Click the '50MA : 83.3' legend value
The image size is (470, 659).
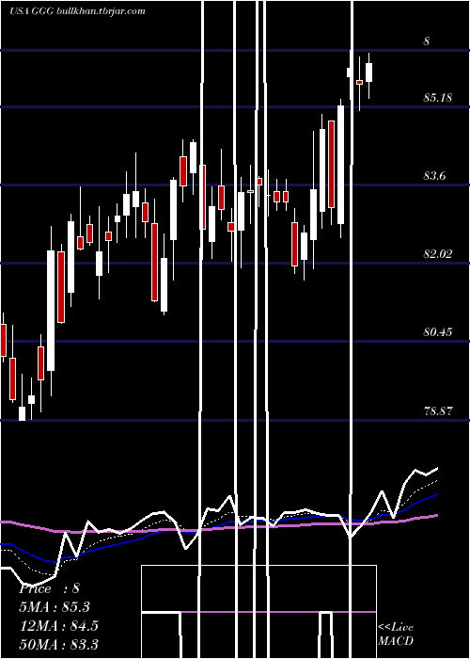pos(58,644)
